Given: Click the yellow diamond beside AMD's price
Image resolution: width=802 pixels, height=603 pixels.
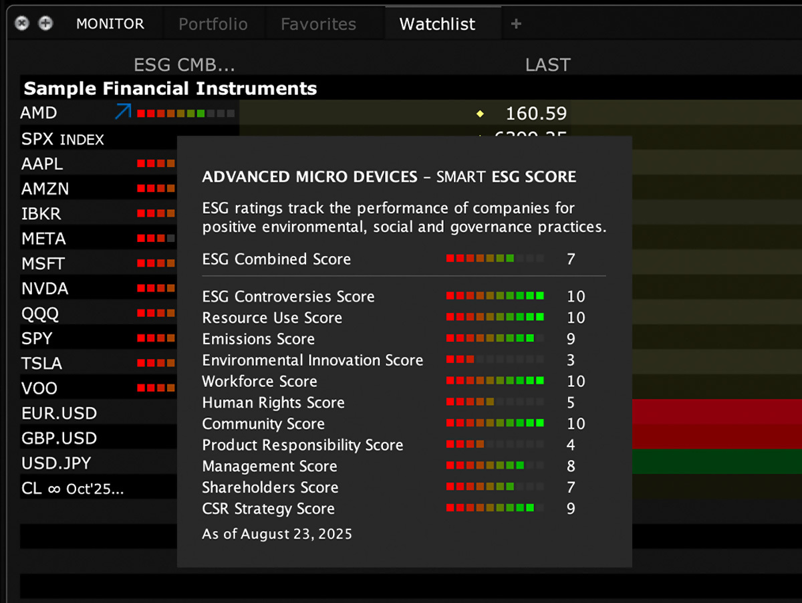Looking at the screenshot, I should click(480, 114).
